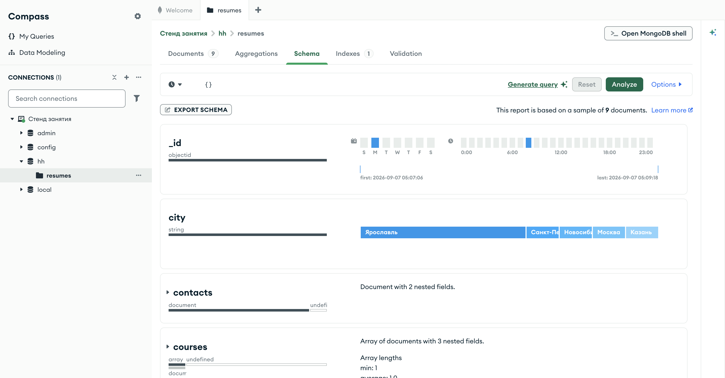The width and height of the screenshot is (725, 378).
Task: Expand the contacts field details
Action: pos(168,292)
